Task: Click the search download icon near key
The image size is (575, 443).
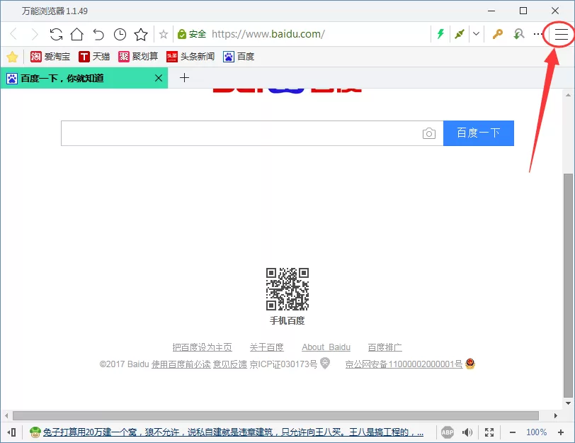Action: click(518, 34)
